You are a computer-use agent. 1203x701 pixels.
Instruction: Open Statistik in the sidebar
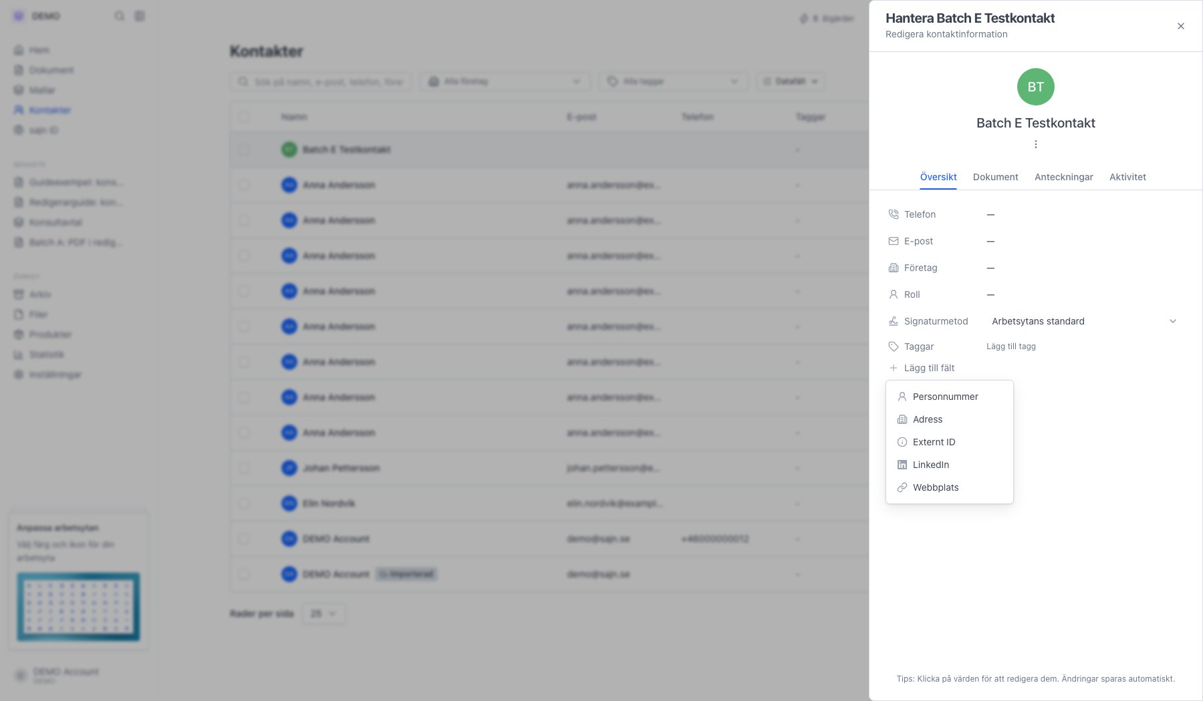pos(39,355)
